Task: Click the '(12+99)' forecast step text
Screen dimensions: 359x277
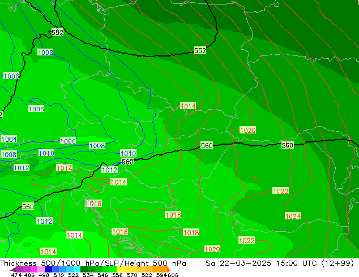Action: tap(337, 263)
